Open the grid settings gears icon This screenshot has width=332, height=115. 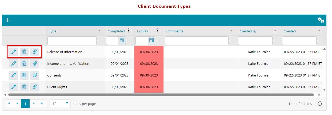point(321,20)
